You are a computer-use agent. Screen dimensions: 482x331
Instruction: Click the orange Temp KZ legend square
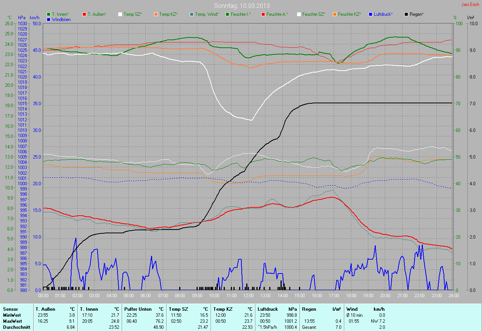coord(156,14)
